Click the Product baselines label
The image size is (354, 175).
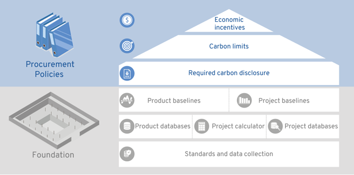tap(174, 100)
